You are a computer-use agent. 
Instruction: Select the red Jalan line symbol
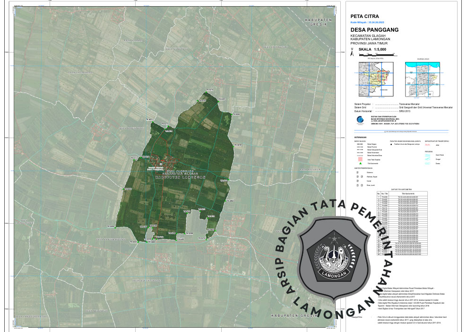click(428, 144)
